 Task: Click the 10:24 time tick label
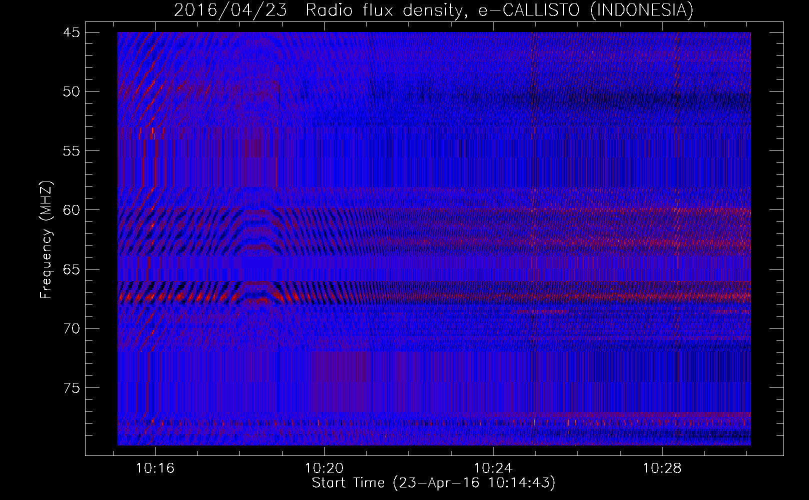click(493, 468)
